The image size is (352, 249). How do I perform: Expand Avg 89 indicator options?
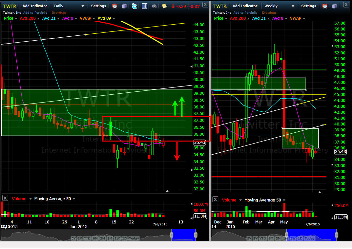click(x=114, y=19)
